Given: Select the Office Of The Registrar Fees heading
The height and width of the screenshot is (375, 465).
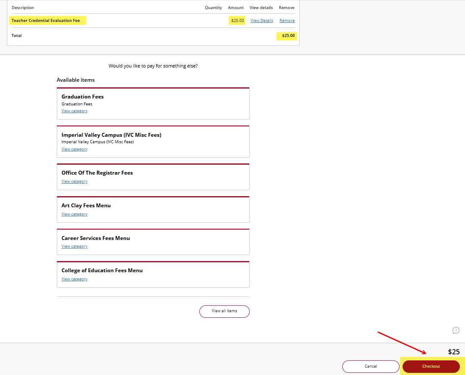Looking at the screenshot, I should pos(97,173).
